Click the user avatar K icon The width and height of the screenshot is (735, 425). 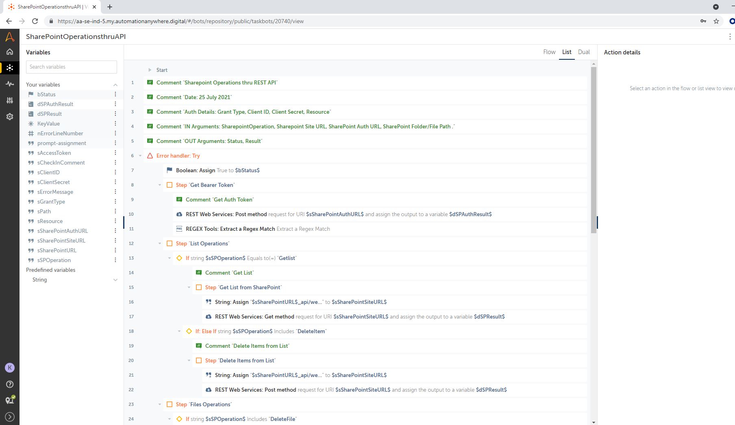(10, 368)
